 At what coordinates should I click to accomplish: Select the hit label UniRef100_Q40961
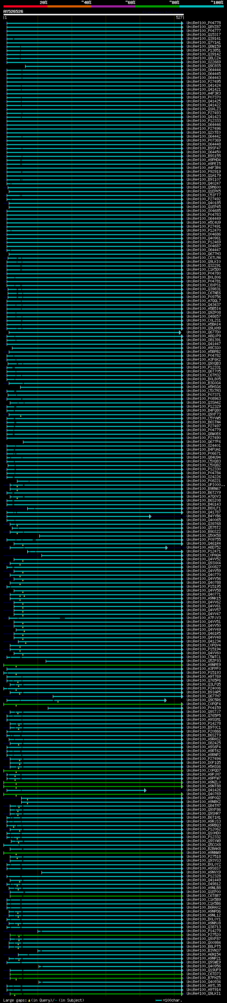204,238
